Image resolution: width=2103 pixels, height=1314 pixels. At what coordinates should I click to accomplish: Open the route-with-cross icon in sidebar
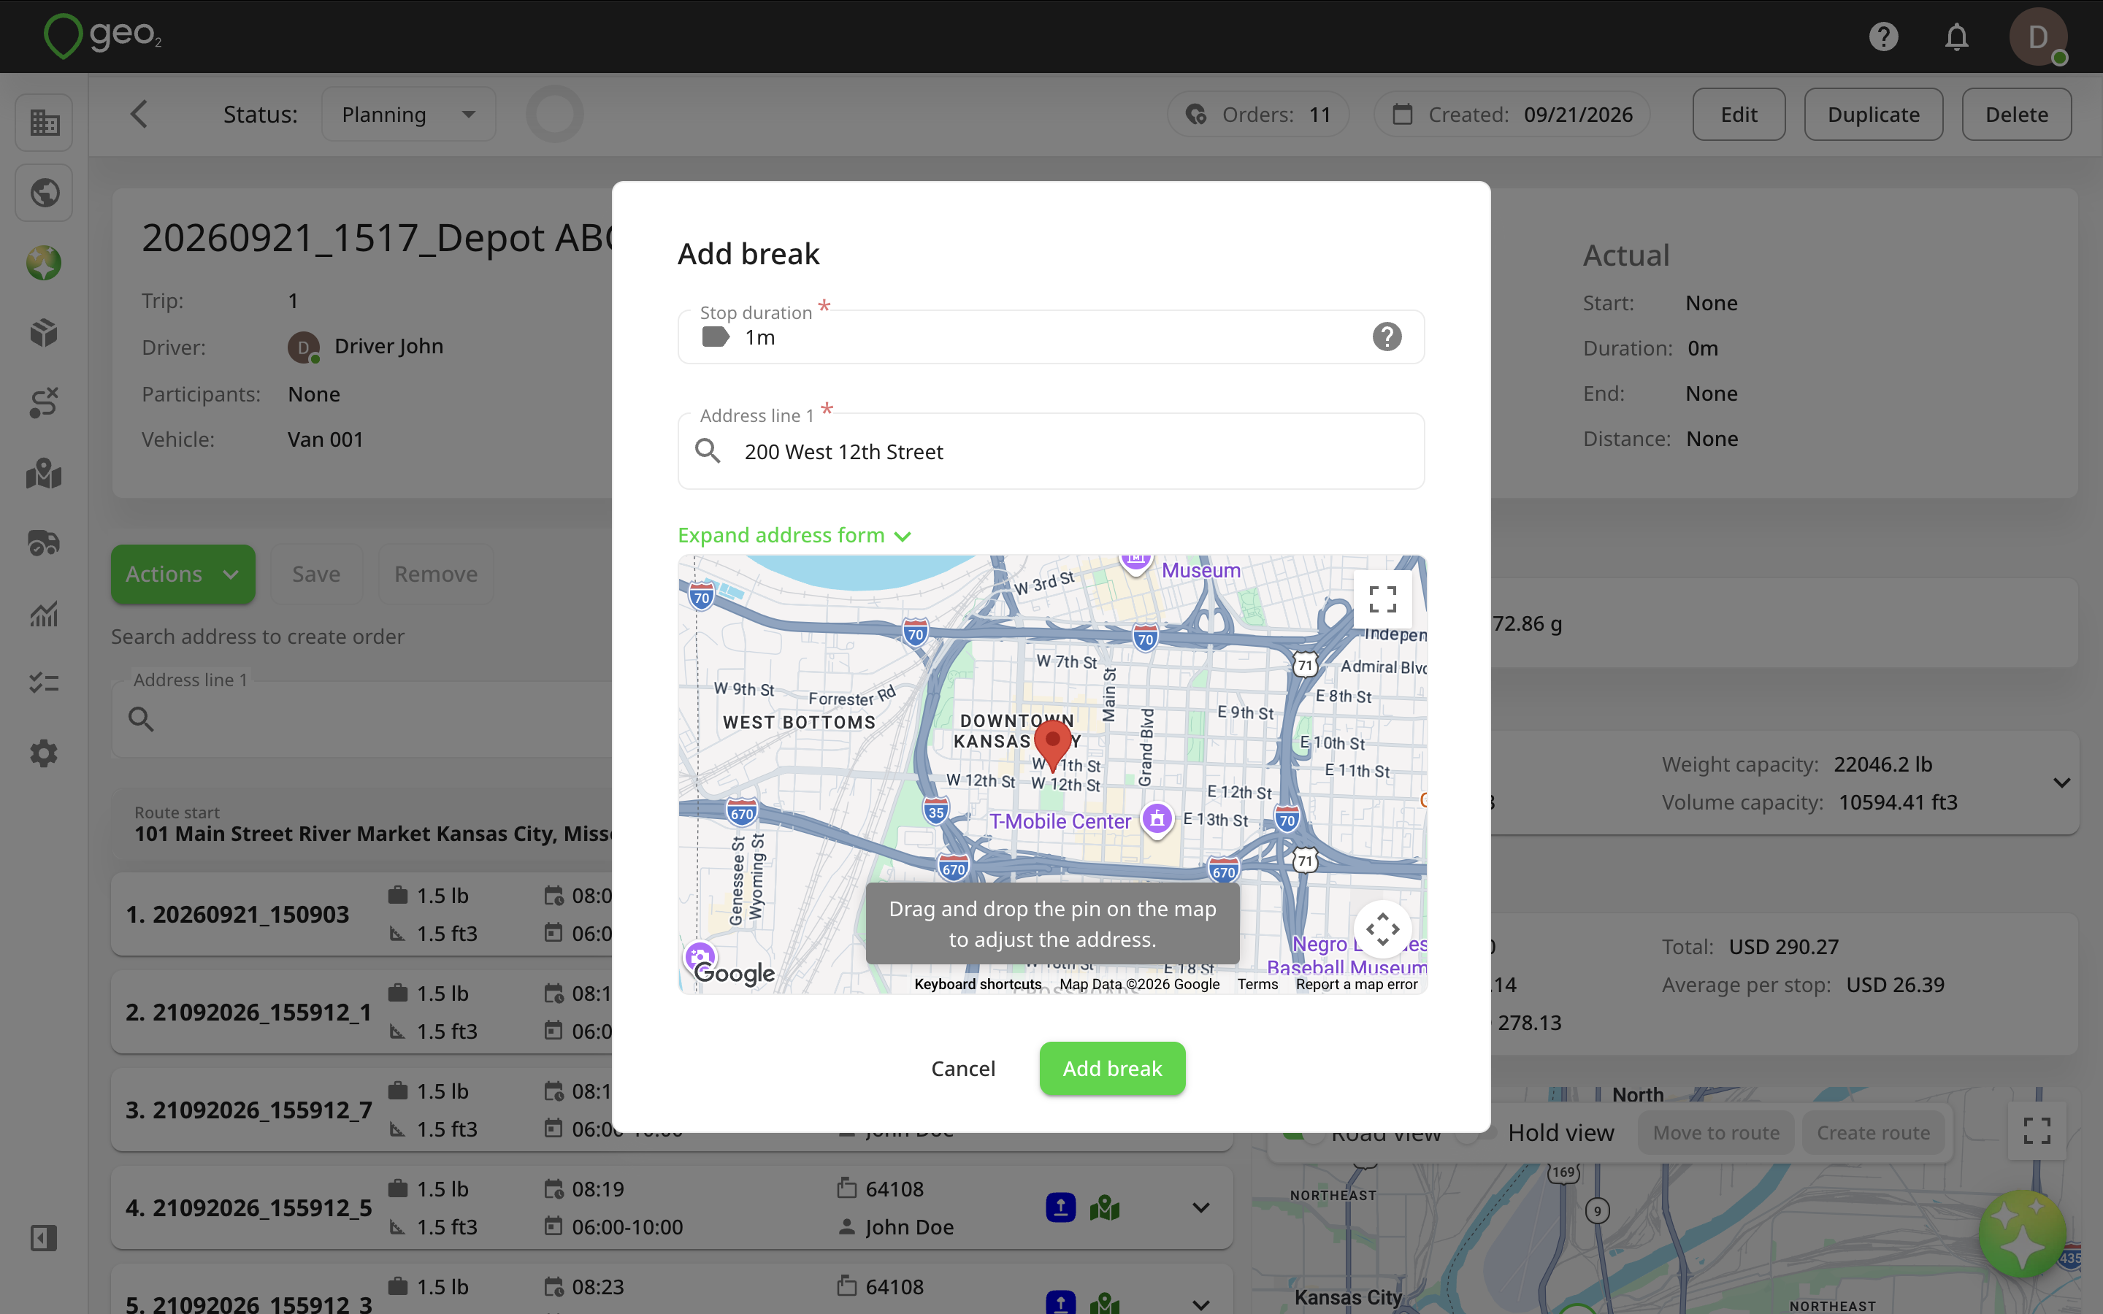pyautogui.click(x=44, y=403)
